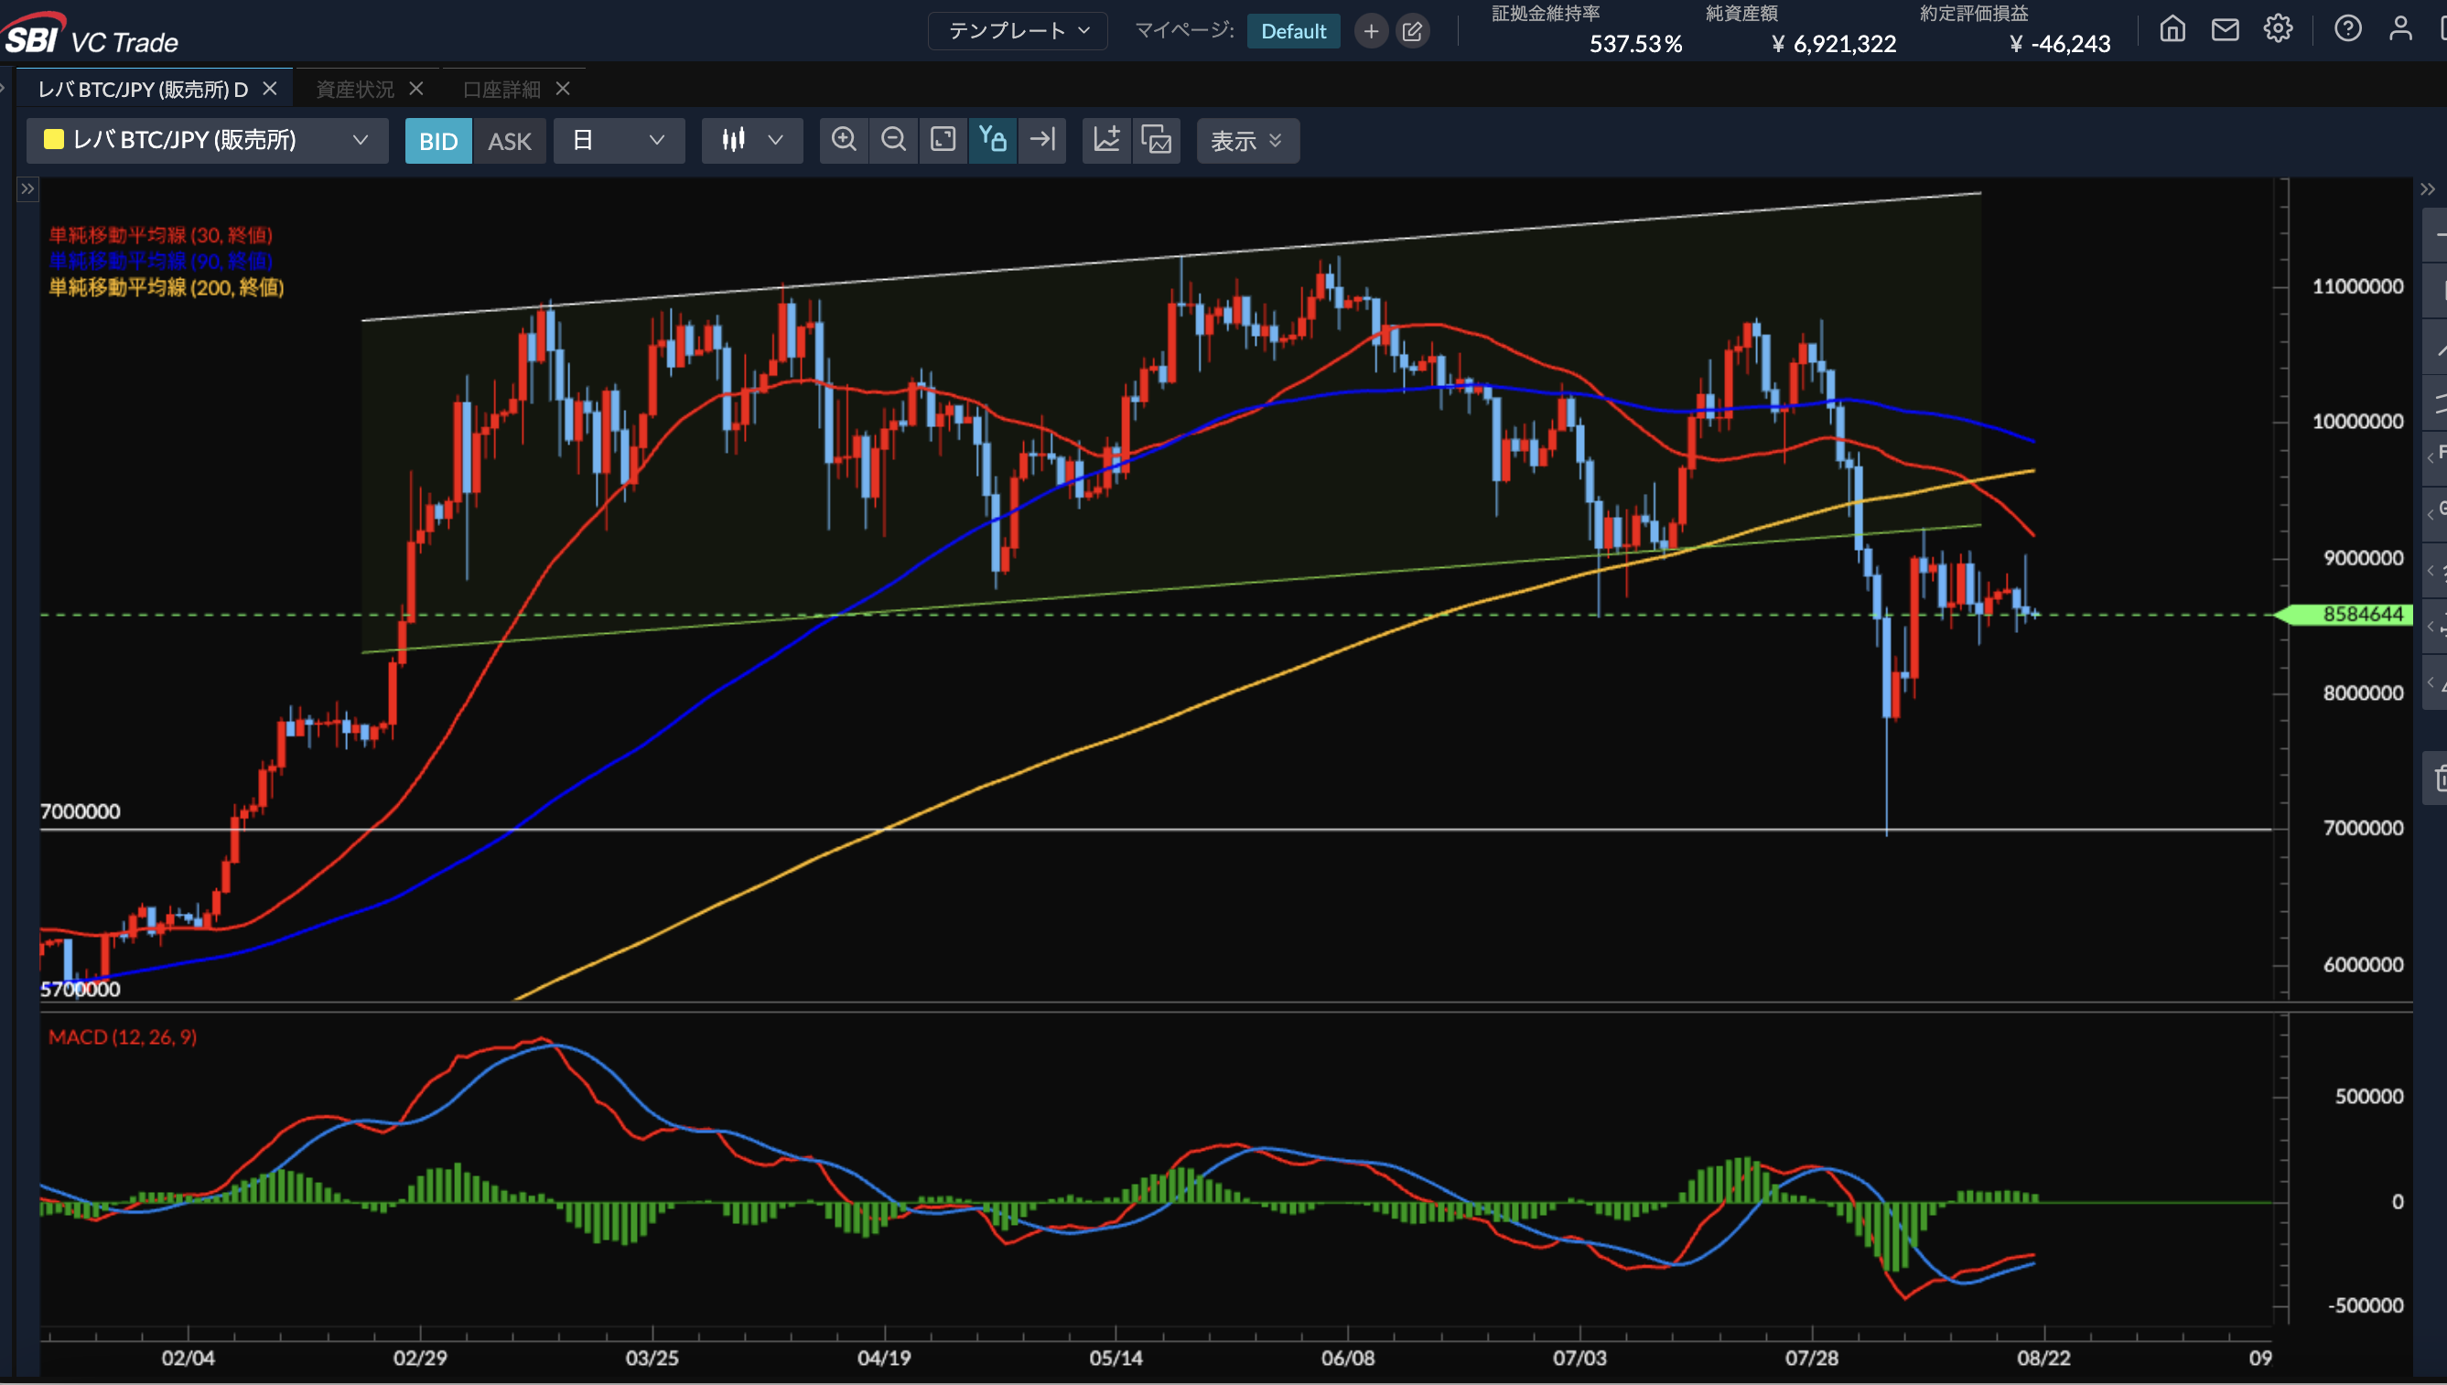The image size is (2447, 1385).
Task: Select the 5700000 horizontal line label
Action: pyautogui.click(x=80, y=989)
